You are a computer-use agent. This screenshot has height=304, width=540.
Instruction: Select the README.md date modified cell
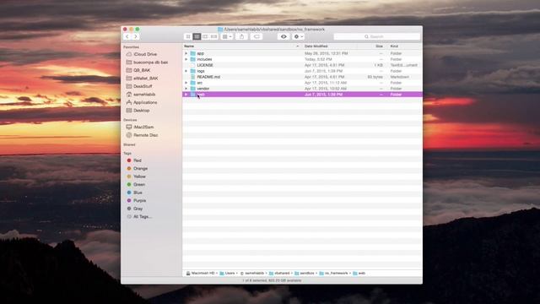(324, 77)
